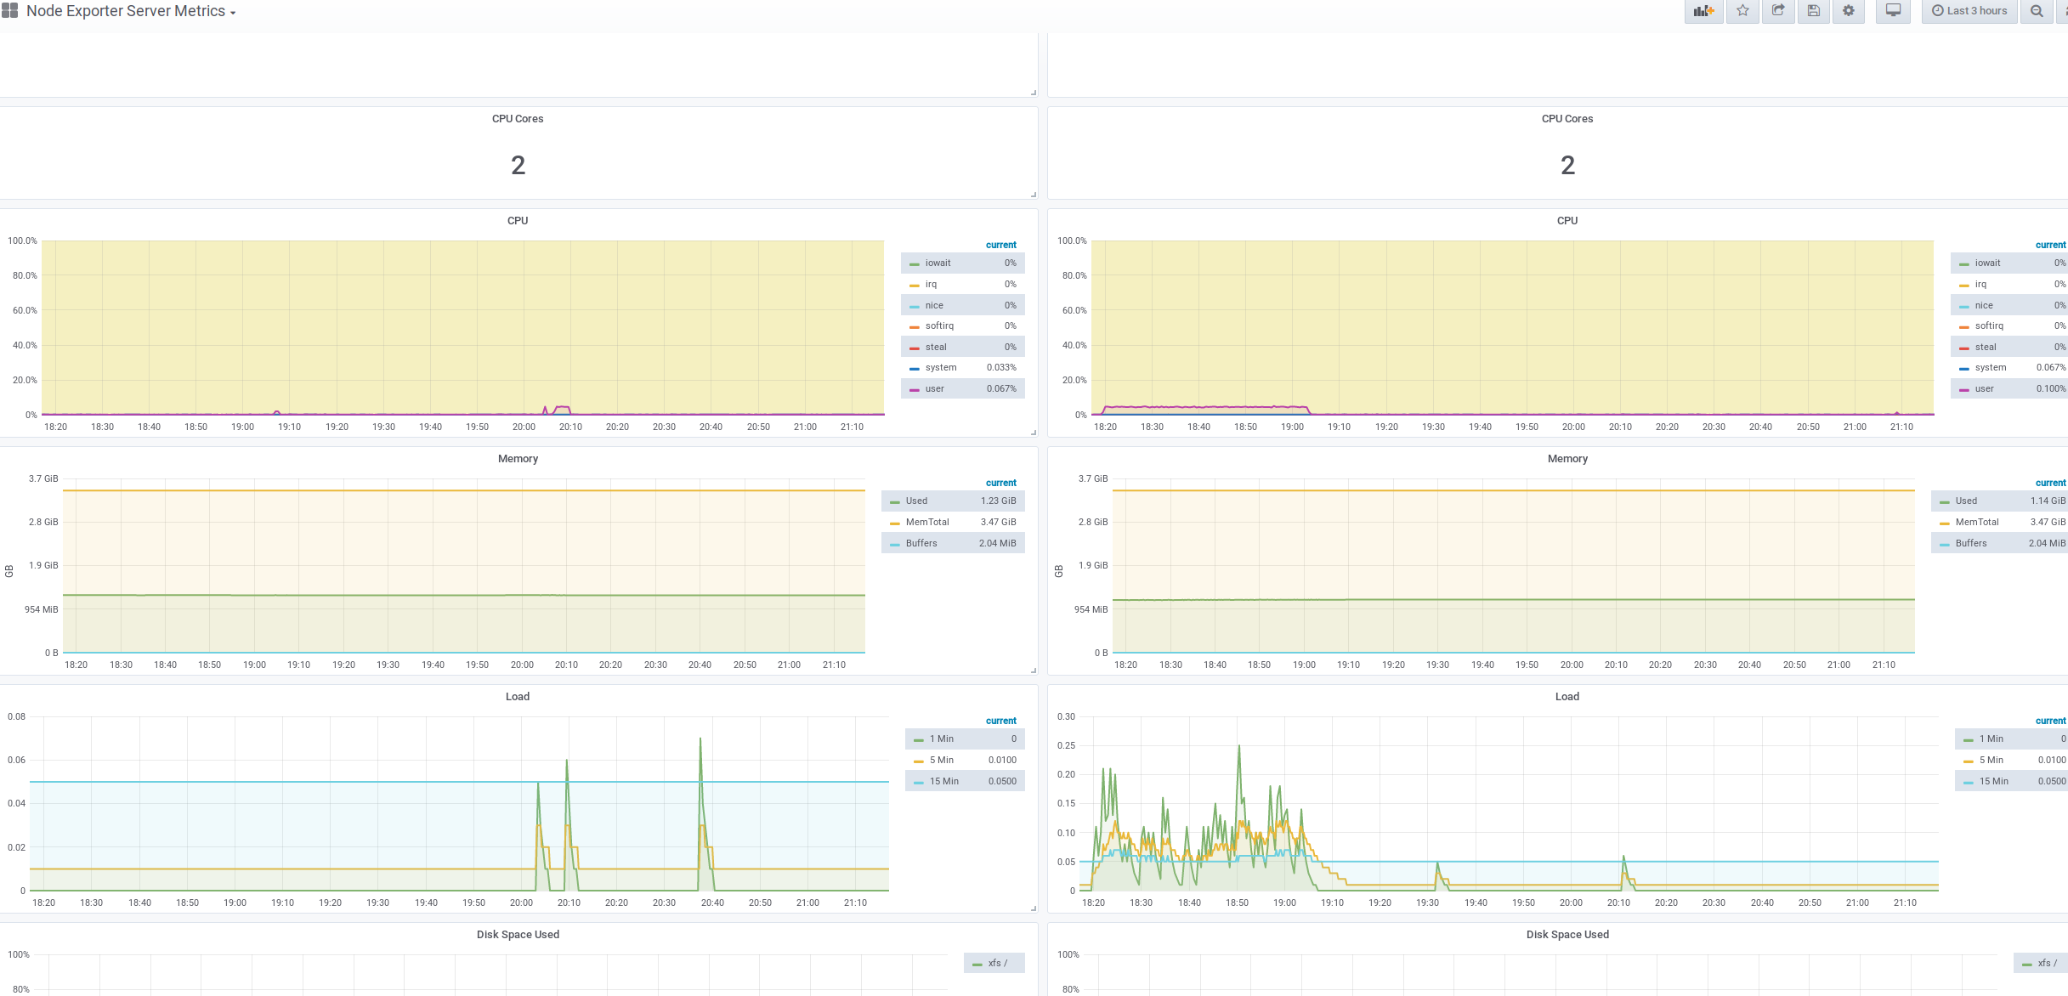Zoom out the time range
Viewport: 2068px width, 996px height.
[2036, 11]
